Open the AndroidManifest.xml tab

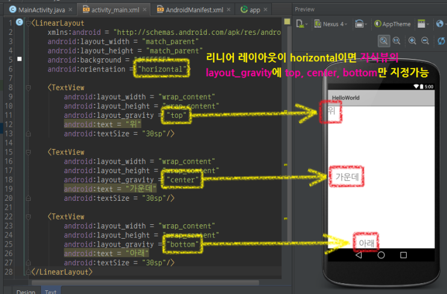194,10
